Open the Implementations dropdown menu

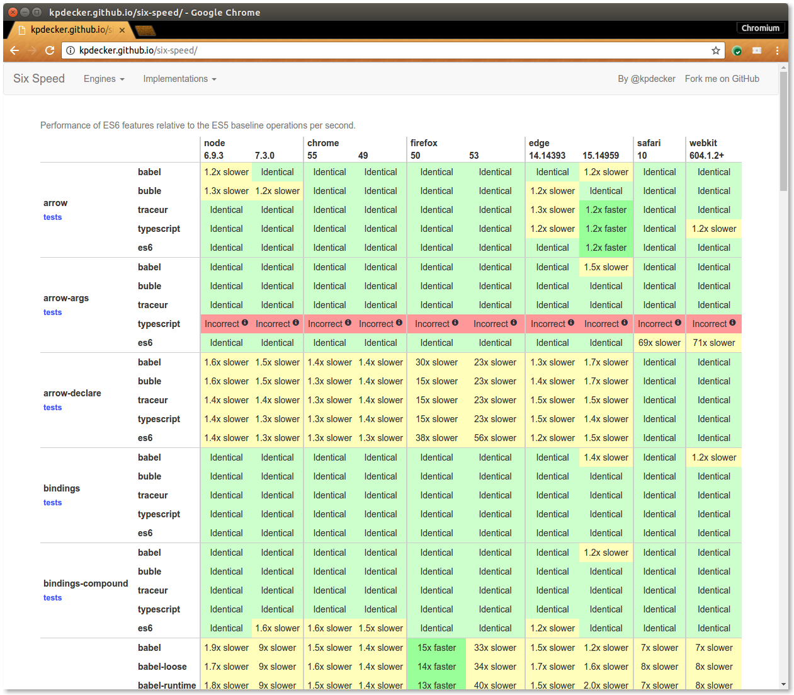tap(179, 79)
